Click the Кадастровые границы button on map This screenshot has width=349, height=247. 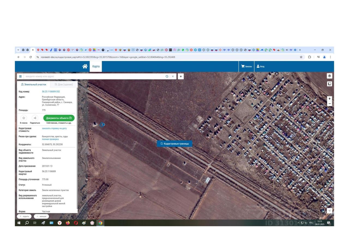click(x=174, y=144)
